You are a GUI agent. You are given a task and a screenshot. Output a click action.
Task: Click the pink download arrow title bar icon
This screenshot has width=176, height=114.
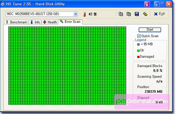click(x=147, y=4)
